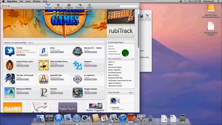
Task: Click the Geolaria price button
Action: (x=91, y=66)
